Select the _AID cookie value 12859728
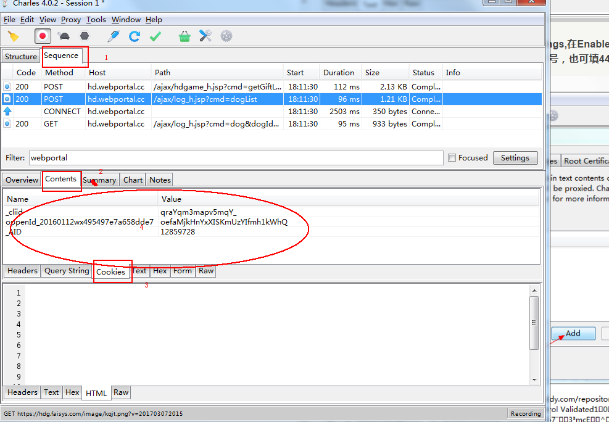609x422 pixels. [x=178, y=232]
